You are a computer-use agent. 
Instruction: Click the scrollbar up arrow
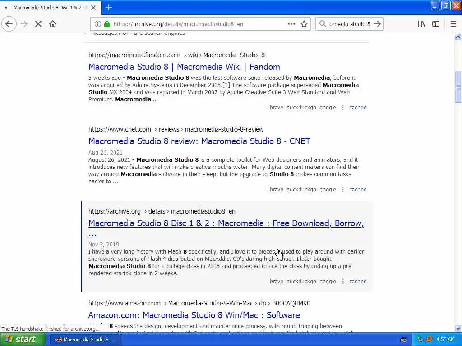click(458, 37)
